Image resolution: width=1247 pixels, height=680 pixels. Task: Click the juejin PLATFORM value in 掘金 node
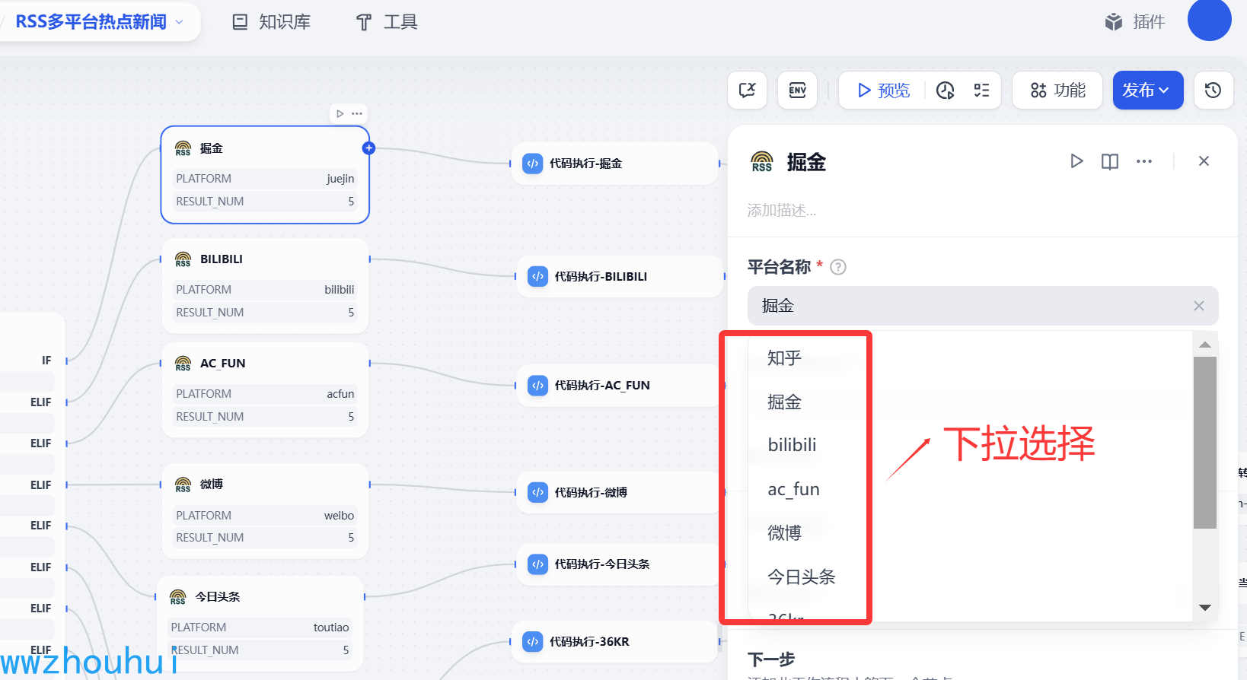pyautogui.click(x=340, y=179)
